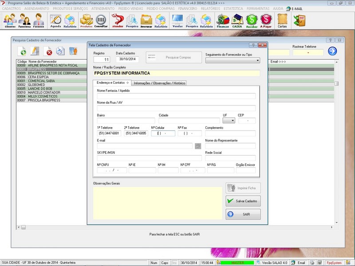The height and width of the screenshot is (266, 355).
Task: Click the A Pagar red dollar icon
Action: coord(266,20)
